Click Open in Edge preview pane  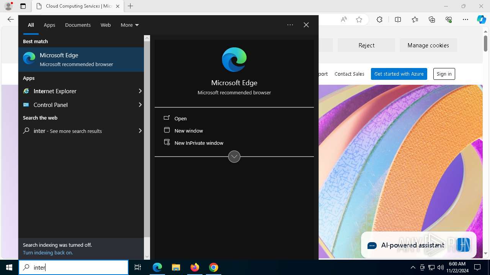tap(234, 118)
